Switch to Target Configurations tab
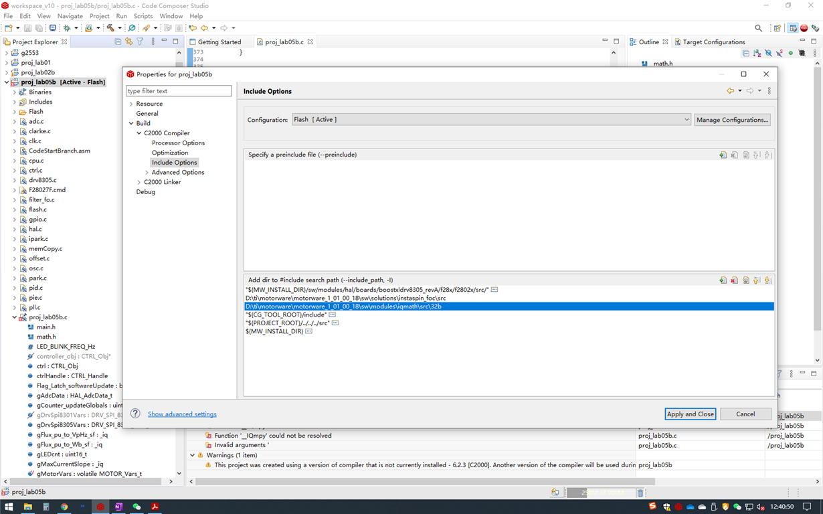Screen dimensions: 823x514 click(x=714, y=41)
